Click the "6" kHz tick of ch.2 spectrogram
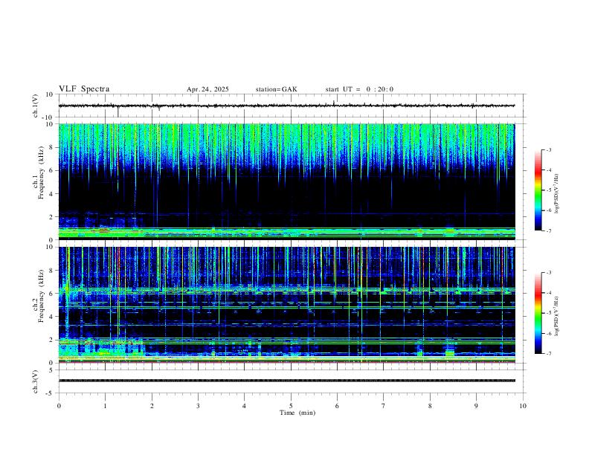This screenshot has width=589, height=455. (x=51, y=294)
